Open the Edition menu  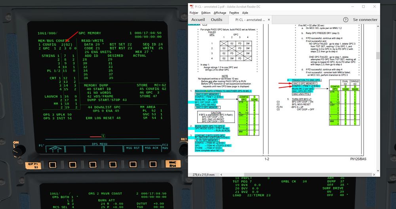pos(206,13)
